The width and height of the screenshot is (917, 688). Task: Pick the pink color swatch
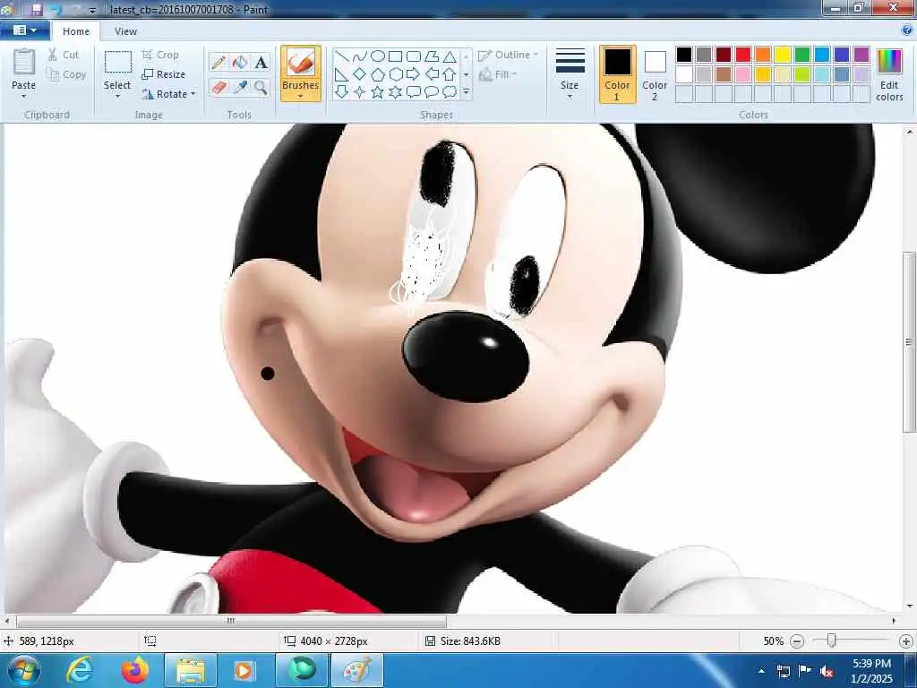742,74
